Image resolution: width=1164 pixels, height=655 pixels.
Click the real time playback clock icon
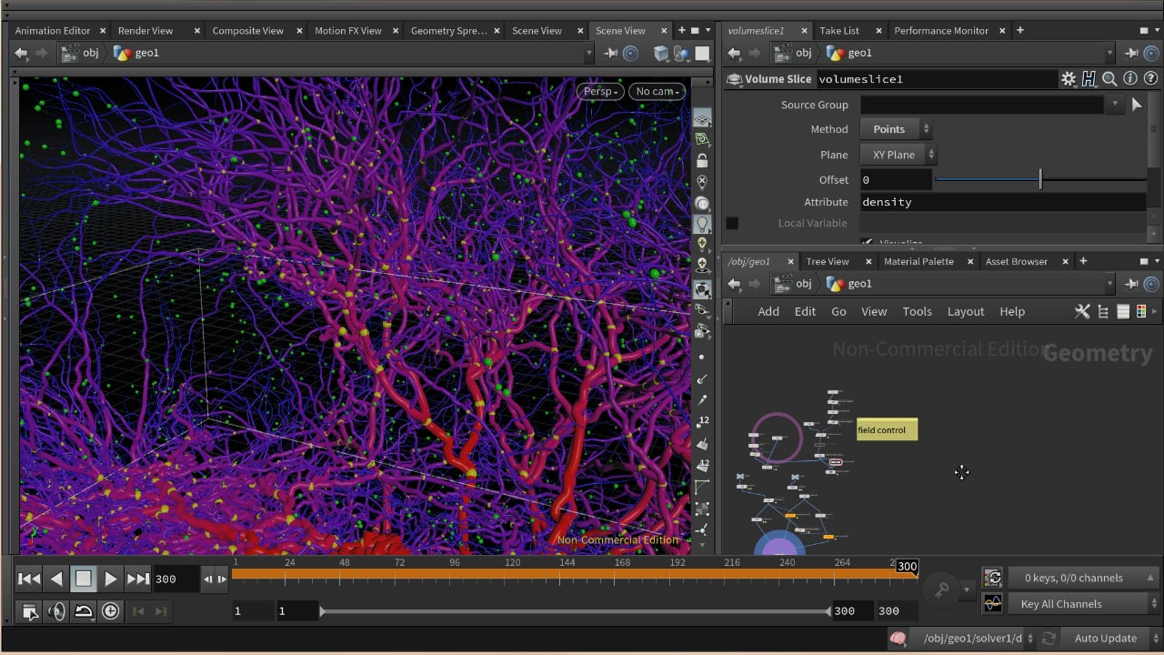(111, 611)
